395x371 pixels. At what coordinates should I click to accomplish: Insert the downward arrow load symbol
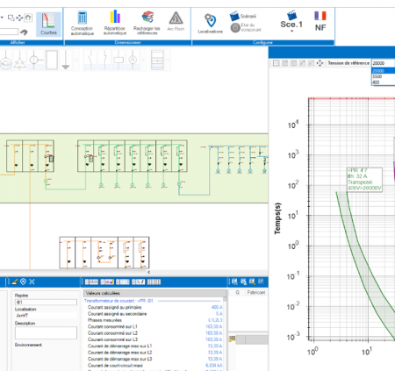point(66,61)
